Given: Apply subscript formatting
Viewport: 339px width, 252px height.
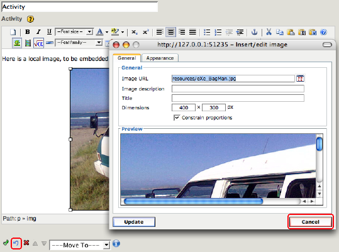Looking at the screenshot, I should (135, 32).
